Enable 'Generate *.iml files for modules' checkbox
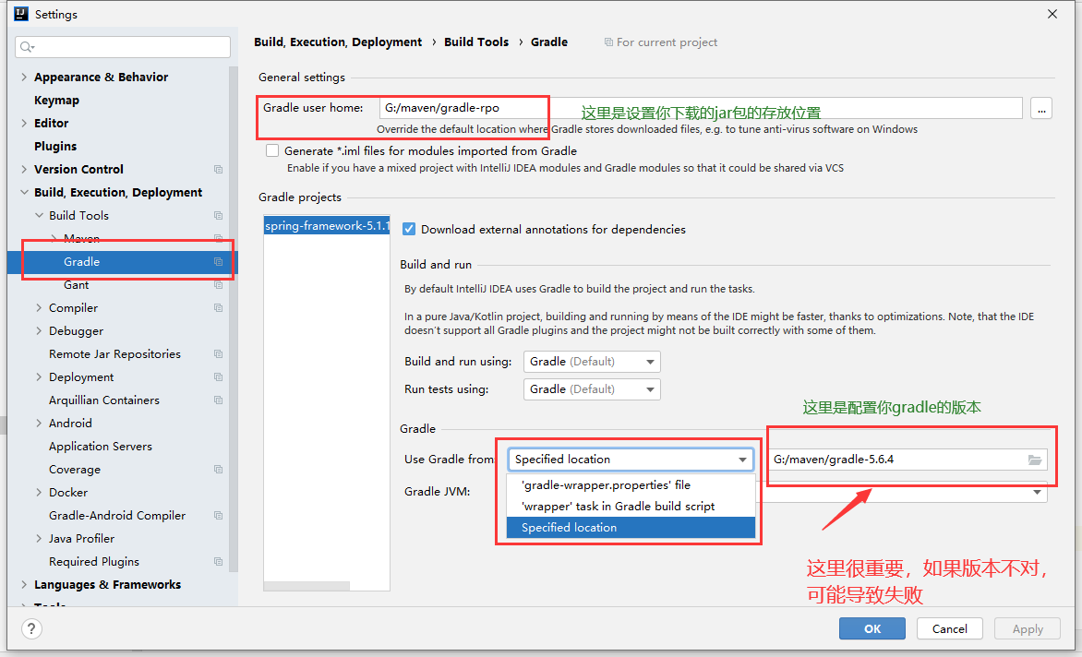The width and height of the screenshot is (1082, 657). (272, 151)
